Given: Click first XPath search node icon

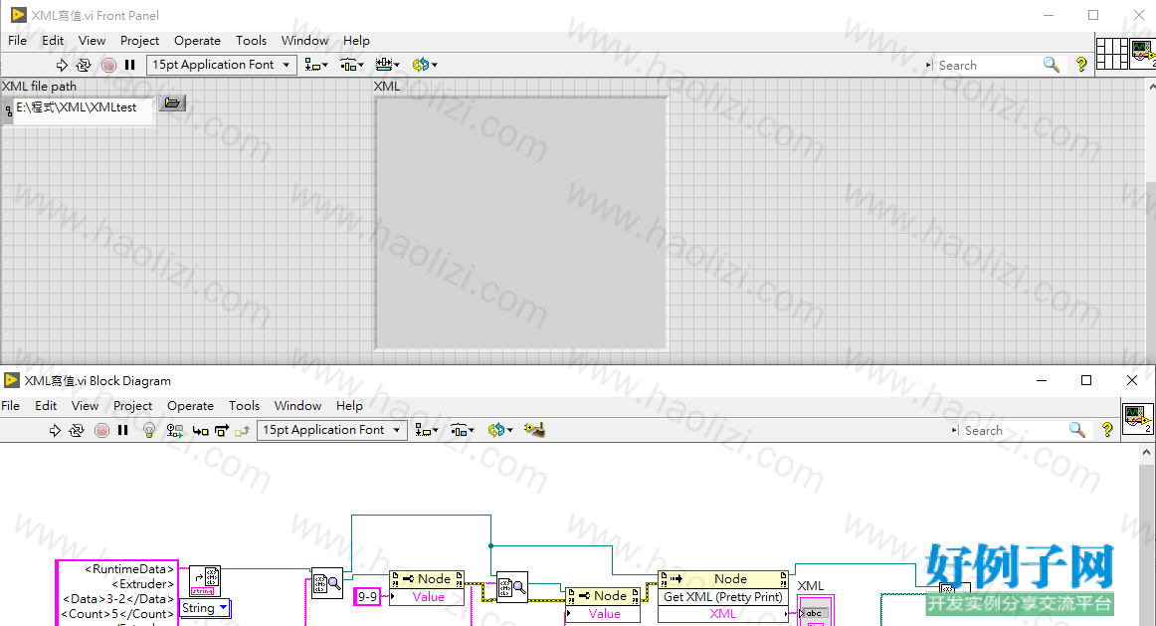Looking at the screenshot, I should point(327,584).
